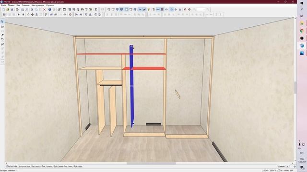Switch to the Перспектива view tab

12,166
